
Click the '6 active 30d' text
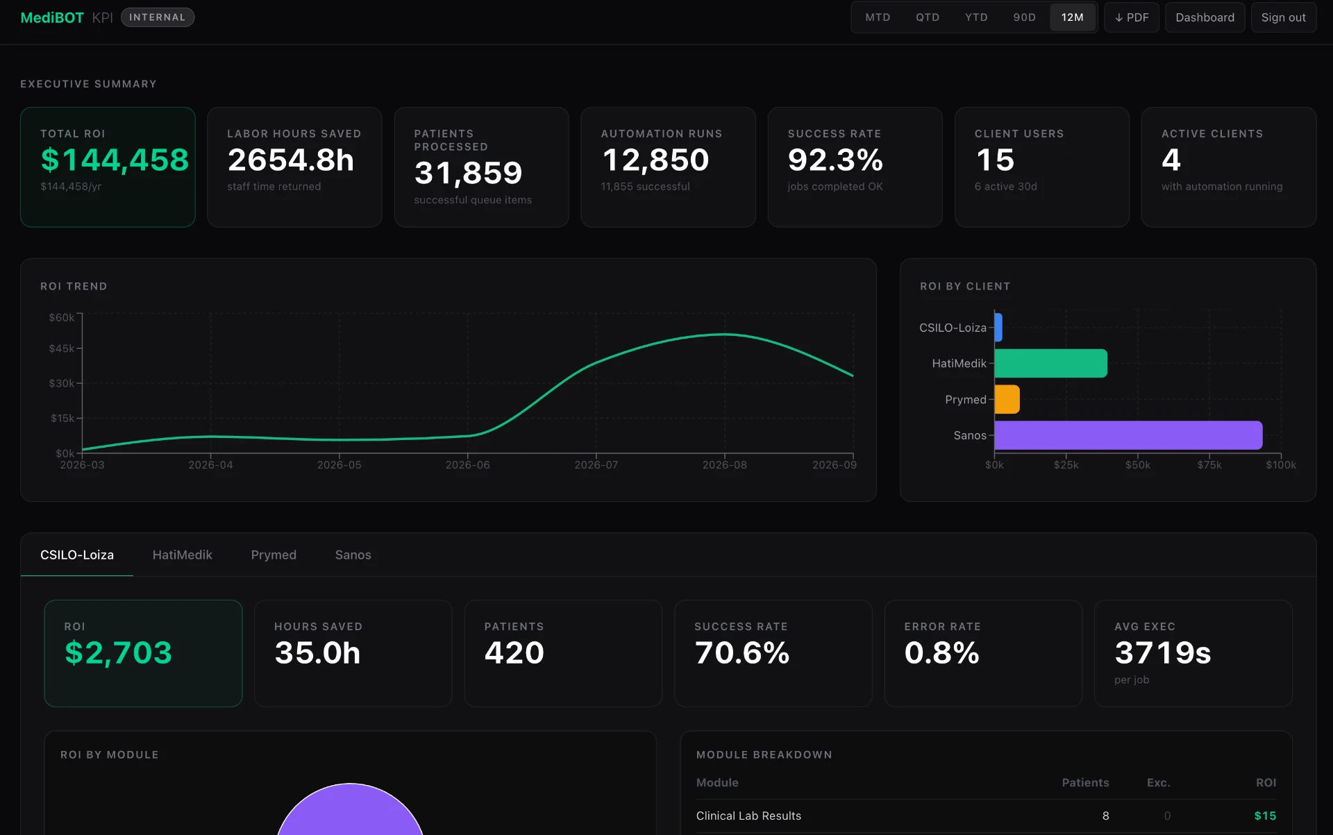pos(1005,186)
